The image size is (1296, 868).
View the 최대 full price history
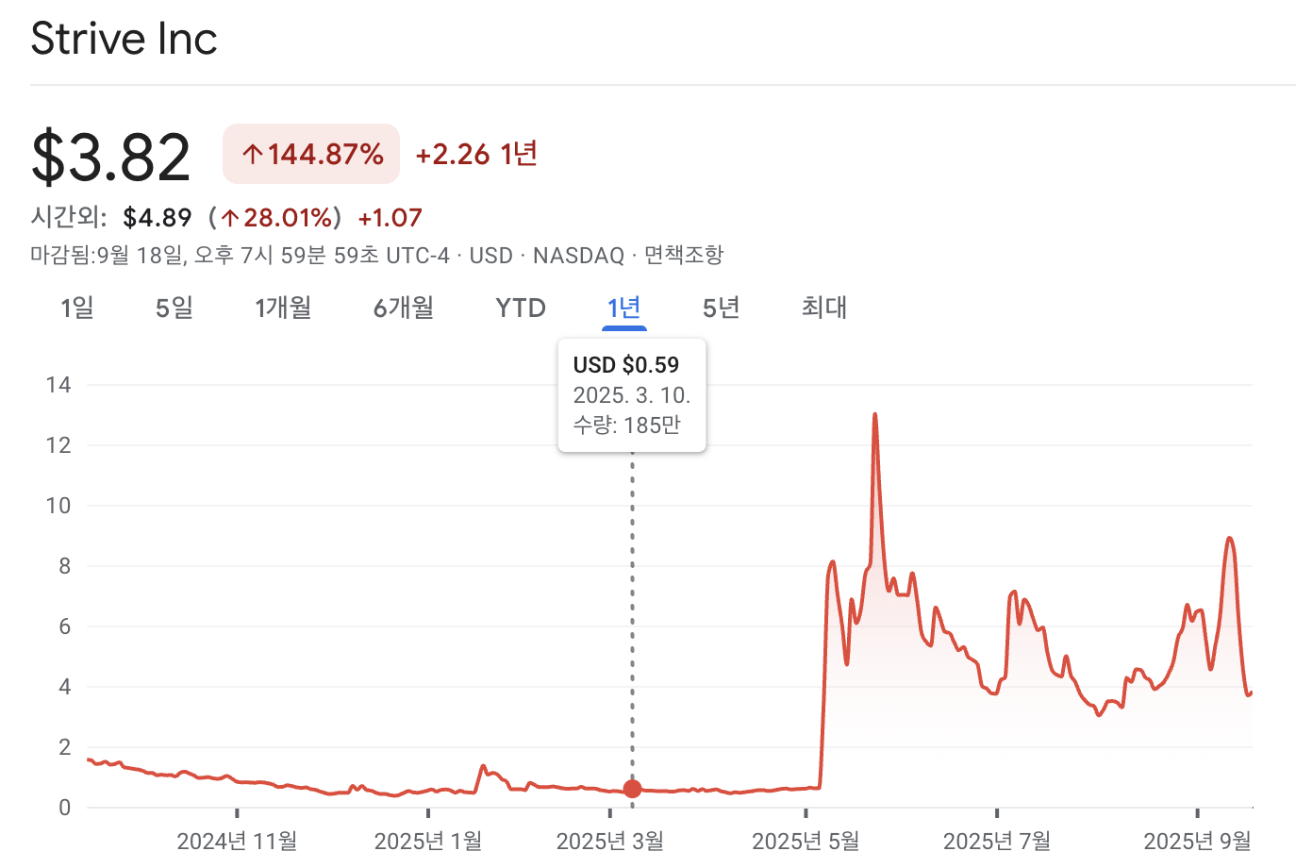click(x=823, y=308)
